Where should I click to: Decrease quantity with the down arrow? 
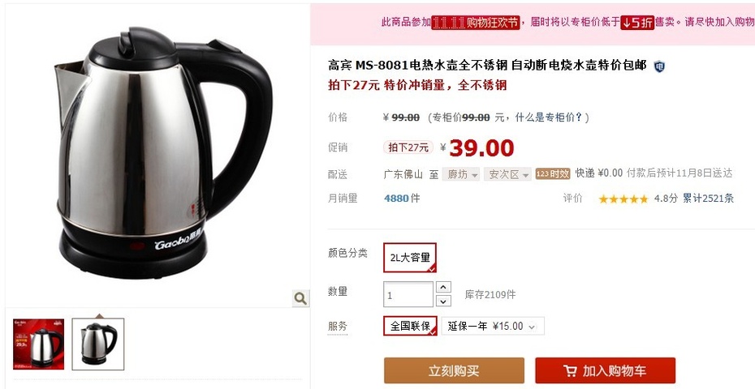pyautogui.click(x=443, y=301)
